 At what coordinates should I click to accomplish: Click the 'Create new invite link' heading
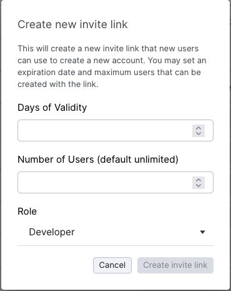click(x=72, y=24)
